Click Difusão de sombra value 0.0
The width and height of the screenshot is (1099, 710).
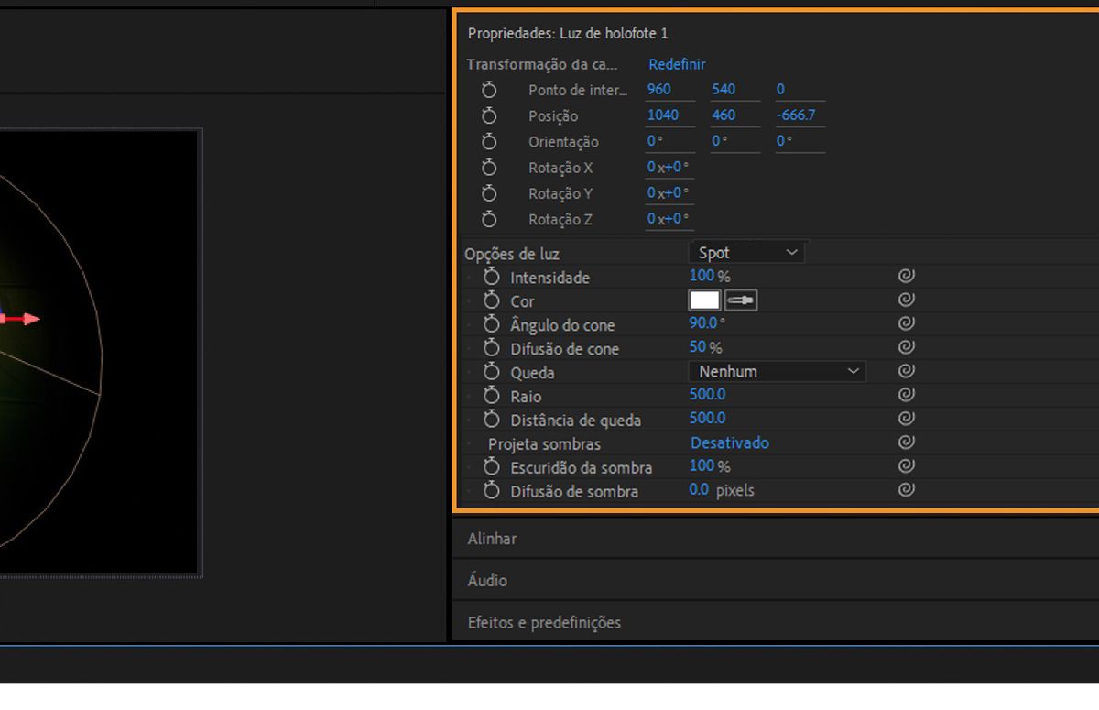pos(699,489)
